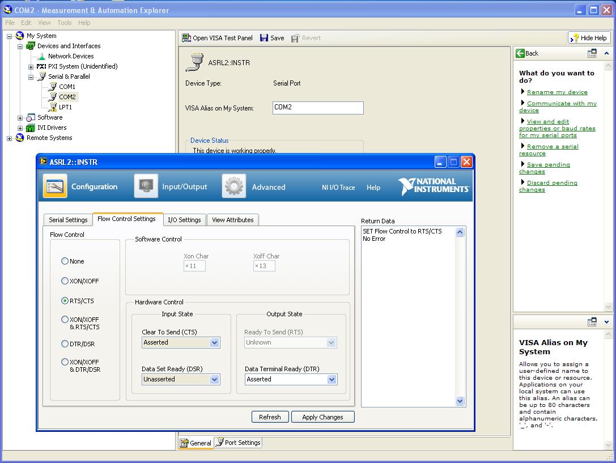Click the Revert icon in toolbar
The image size is (616, 463).
(x=295, y=38)
